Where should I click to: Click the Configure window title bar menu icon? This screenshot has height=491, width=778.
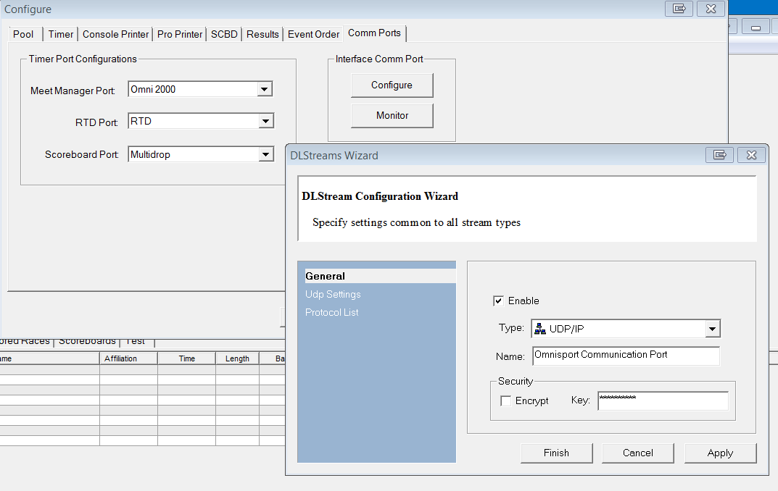[x=679, y=9]
